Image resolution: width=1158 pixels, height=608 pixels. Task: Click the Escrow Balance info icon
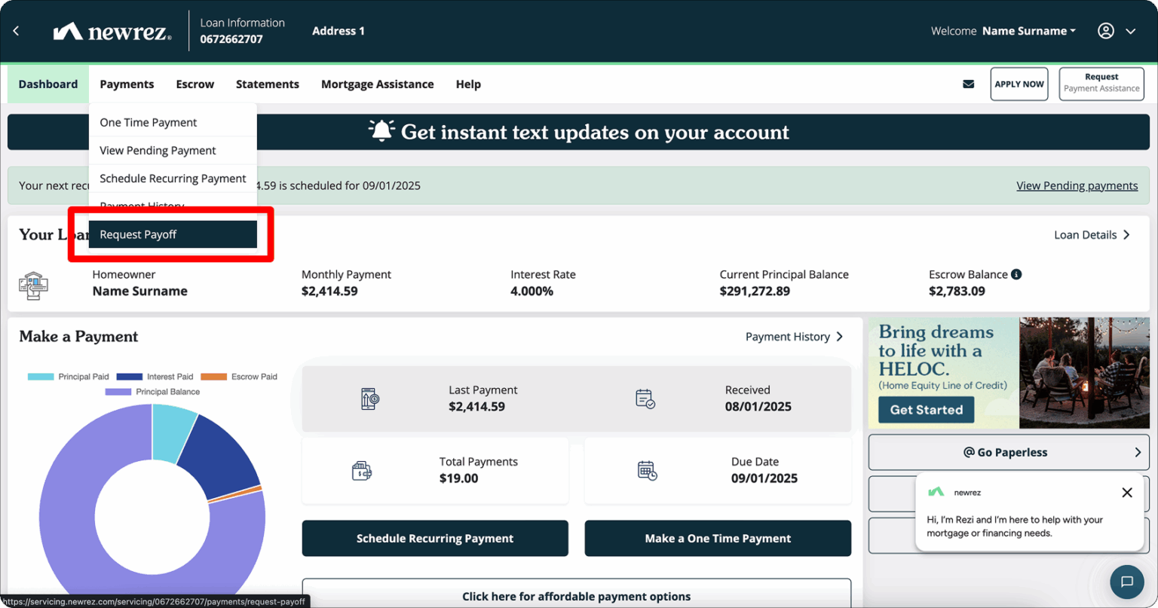pos(1017,274)
